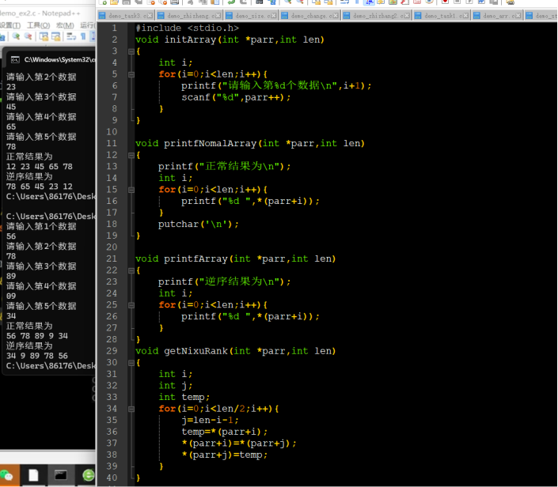
Task: Click line number 40 in the margin
Action: 112,478
